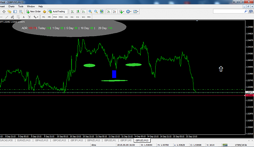The image size is (254, 147).
Task: Open the Indicators list dropdown
Action: point(122,11)
